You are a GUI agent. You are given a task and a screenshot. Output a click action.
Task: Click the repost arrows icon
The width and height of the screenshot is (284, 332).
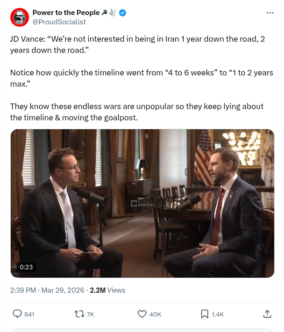click(79, 314)
